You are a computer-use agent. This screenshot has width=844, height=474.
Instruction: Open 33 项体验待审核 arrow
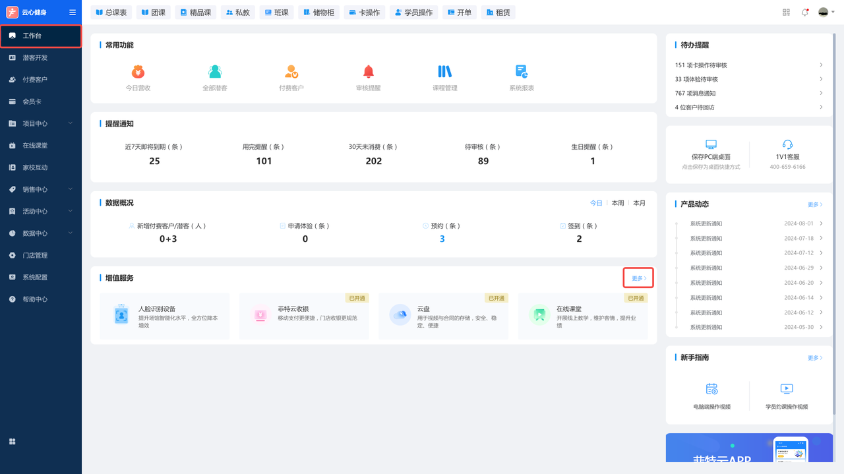click(821, 78)
